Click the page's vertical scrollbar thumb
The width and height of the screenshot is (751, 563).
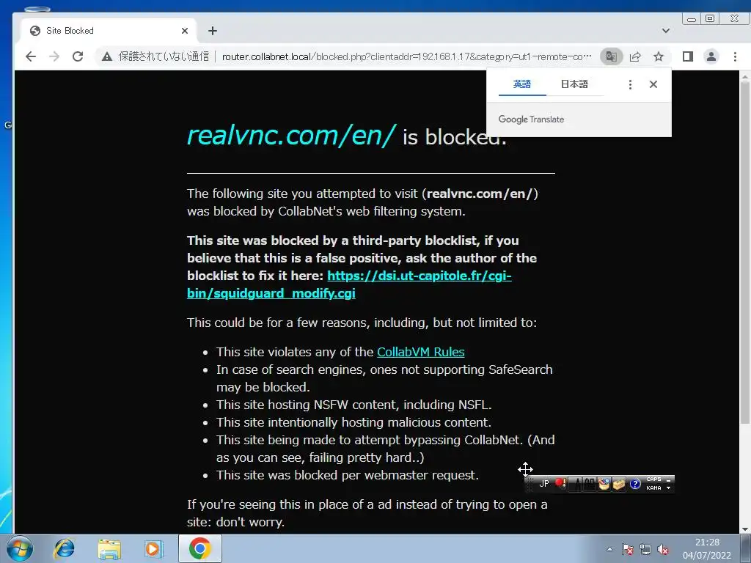pos(745,251)
